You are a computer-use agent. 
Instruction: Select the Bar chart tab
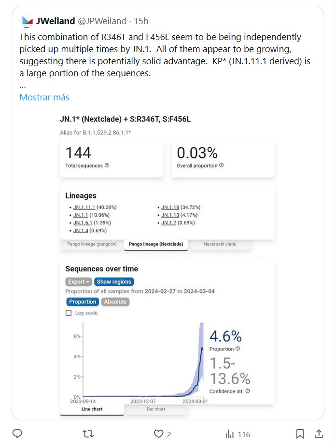[x=155, y=409]
